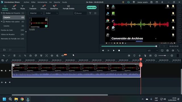Play the preview video

click(x=114, y=50)
